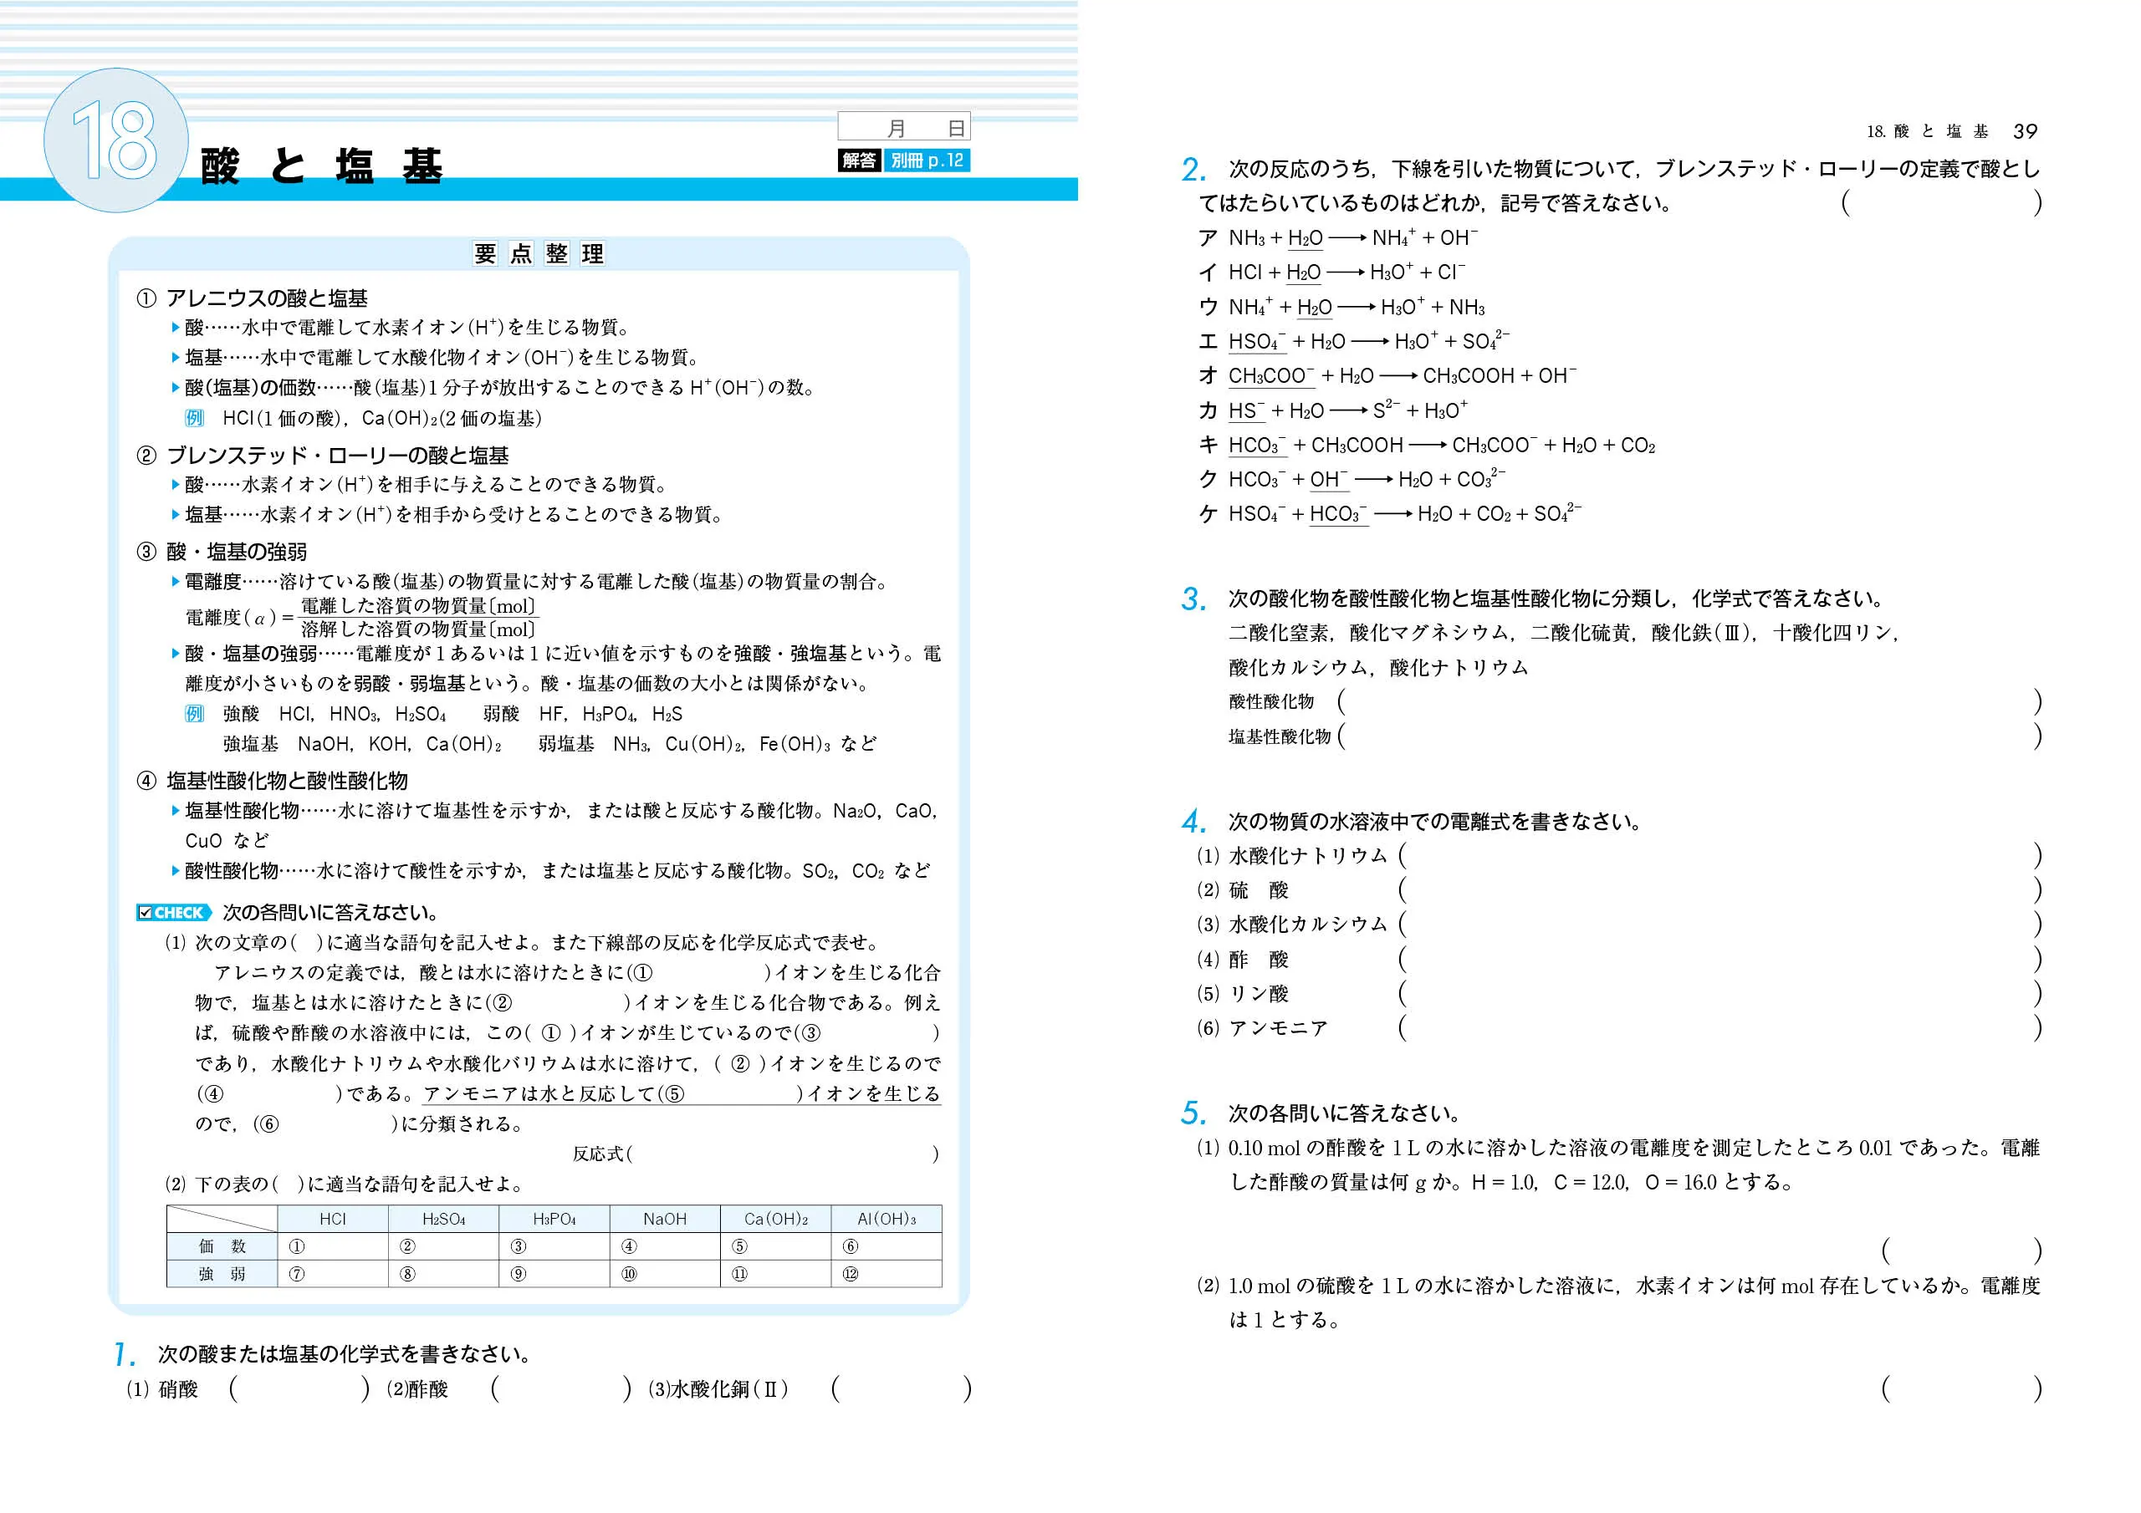
Task: Click the blank for (3) 水酸化カルシウム
Action: pos(1720,925)
